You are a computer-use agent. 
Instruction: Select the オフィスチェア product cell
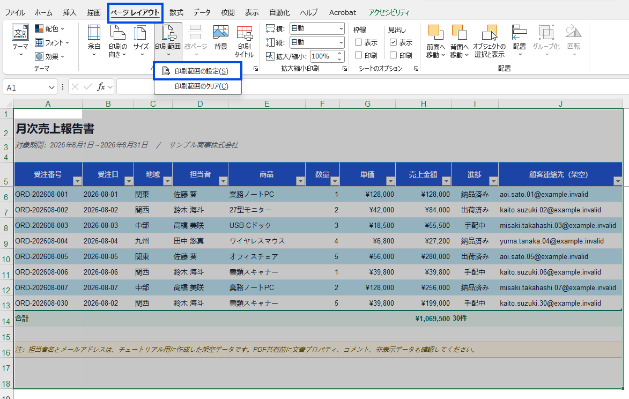tap(267, 257)
